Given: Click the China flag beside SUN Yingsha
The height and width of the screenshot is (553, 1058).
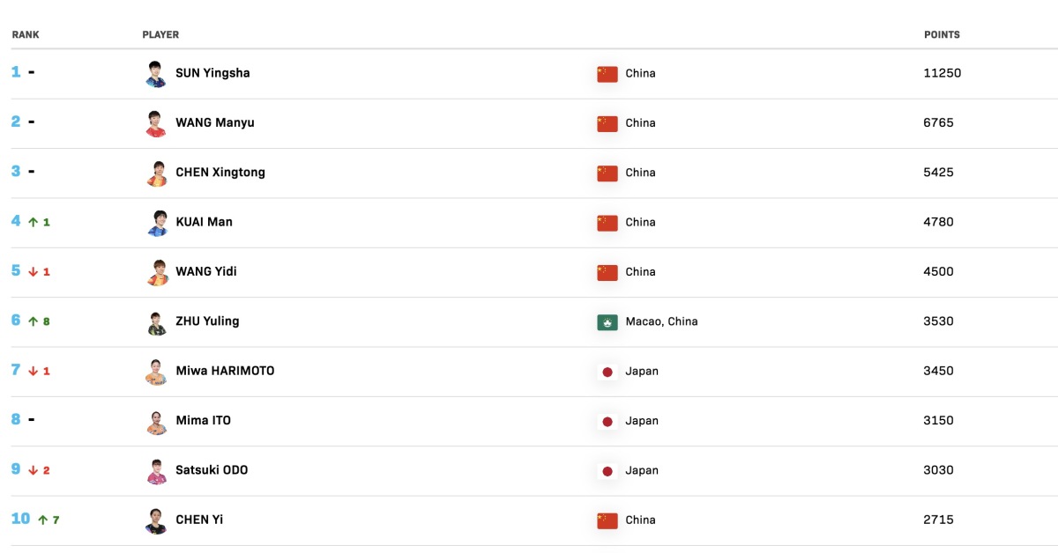Looking at the screenshot, I should [607, 74].
